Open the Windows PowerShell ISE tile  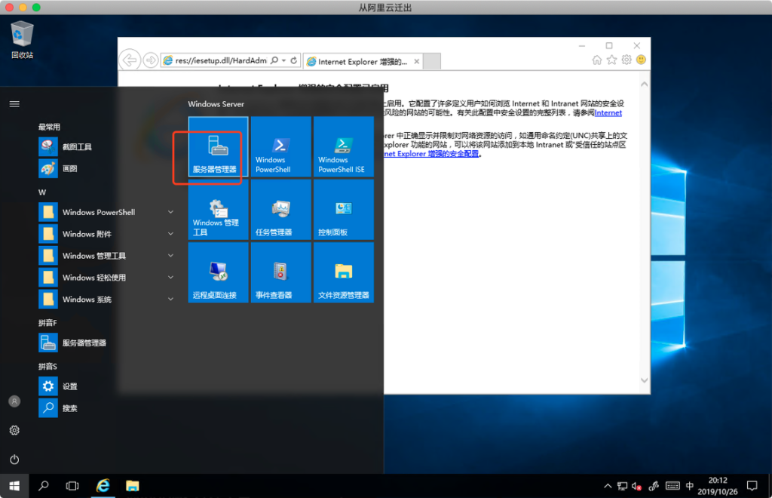(x=343, y=146)
